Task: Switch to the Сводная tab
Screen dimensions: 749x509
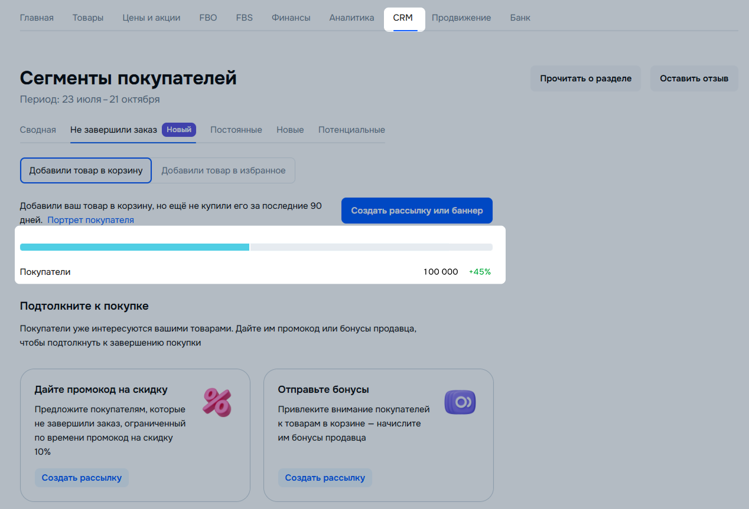Action: [x=38, y=130]
